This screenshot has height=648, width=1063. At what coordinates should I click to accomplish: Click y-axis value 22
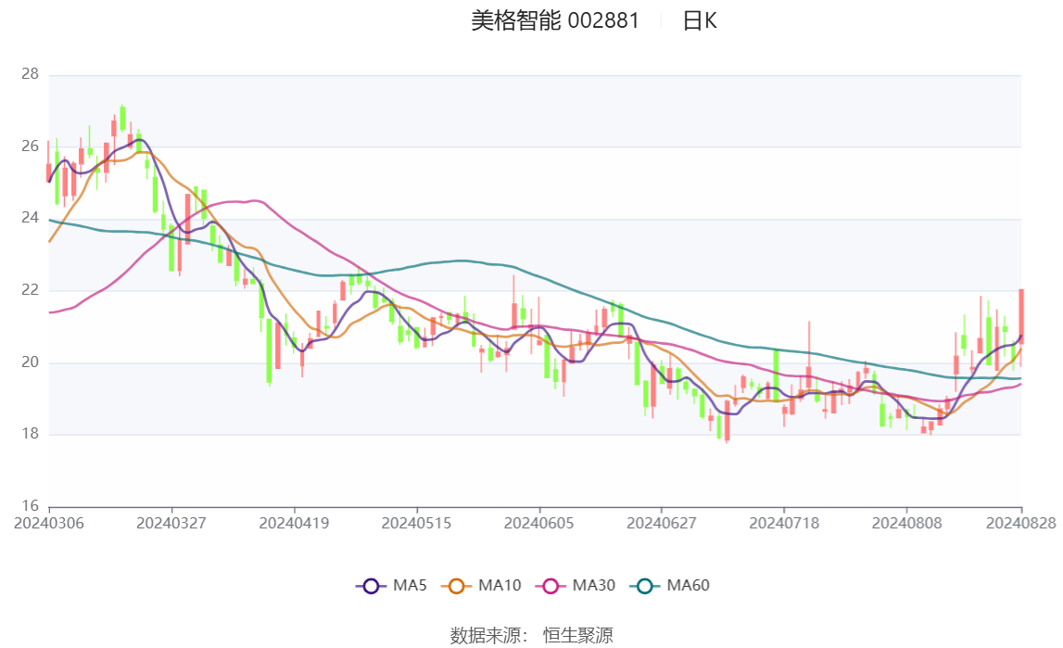pos(30,290)
